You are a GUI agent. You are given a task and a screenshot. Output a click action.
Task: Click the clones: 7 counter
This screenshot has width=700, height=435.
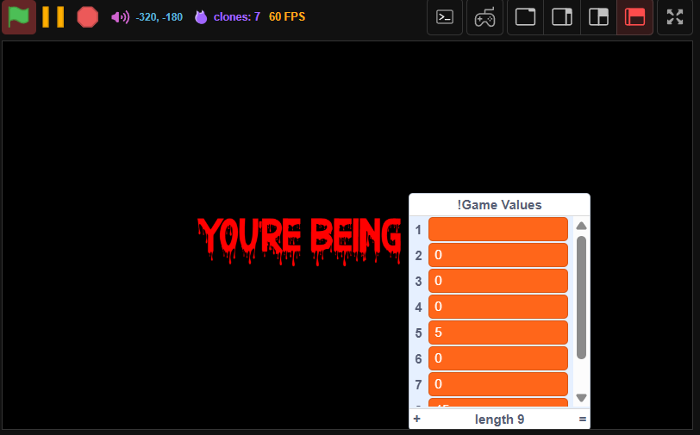pos(236,17)
